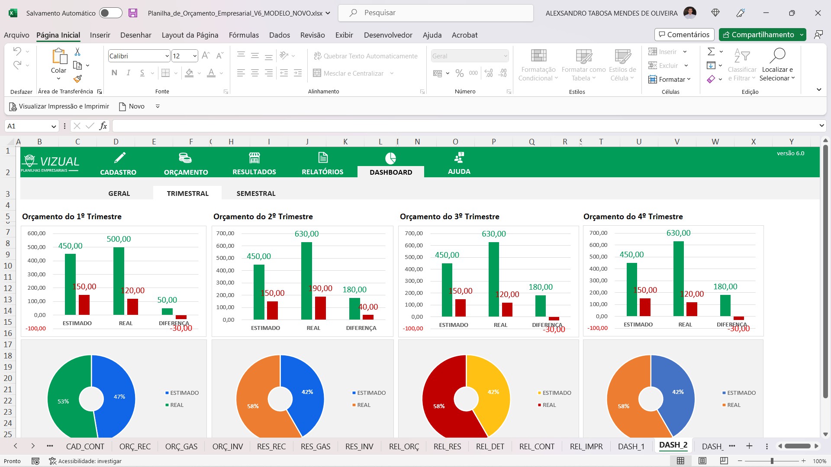Screen dimensions: 831x467
Task: Click the percent style icon
Action: point(459,74)
